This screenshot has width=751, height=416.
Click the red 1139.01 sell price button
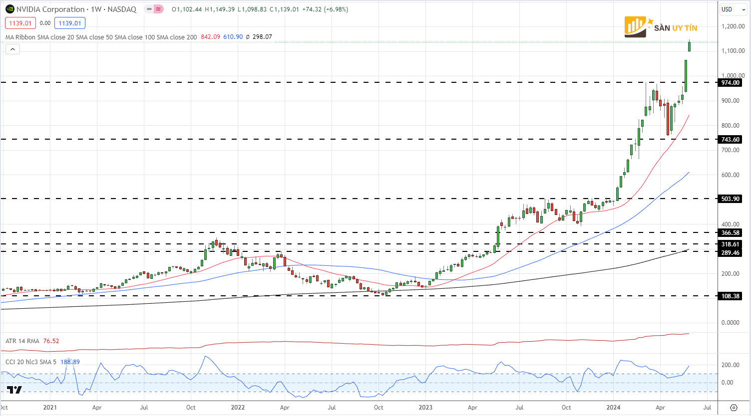pyautogui.click(x=20, y=23)
